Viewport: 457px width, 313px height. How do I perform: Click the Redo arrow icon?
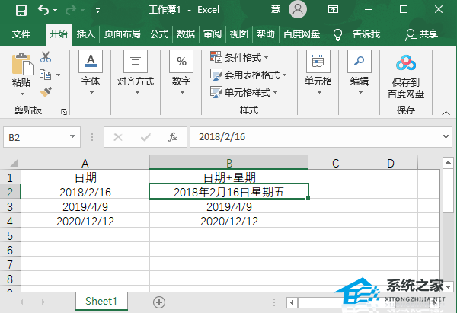[x=71, y=11]
